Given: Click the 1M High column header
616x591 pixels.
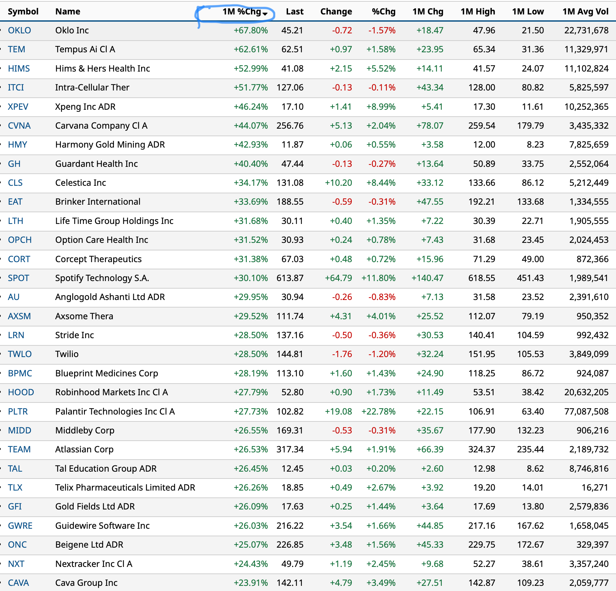Looking at the screenshot, I should click(x=477, y=12).
